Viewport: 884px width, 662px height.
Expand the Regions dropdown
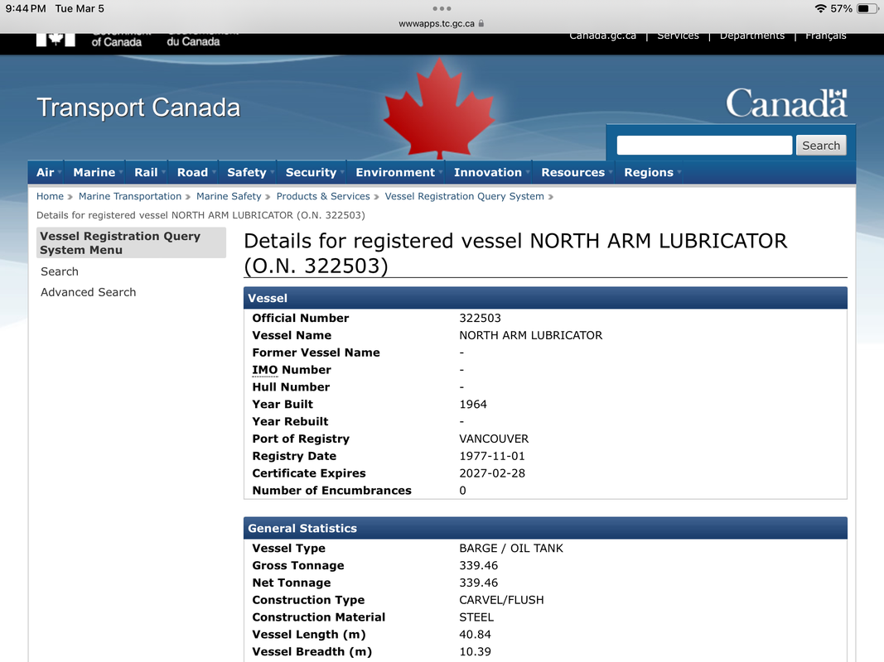[x=650, y=172]
